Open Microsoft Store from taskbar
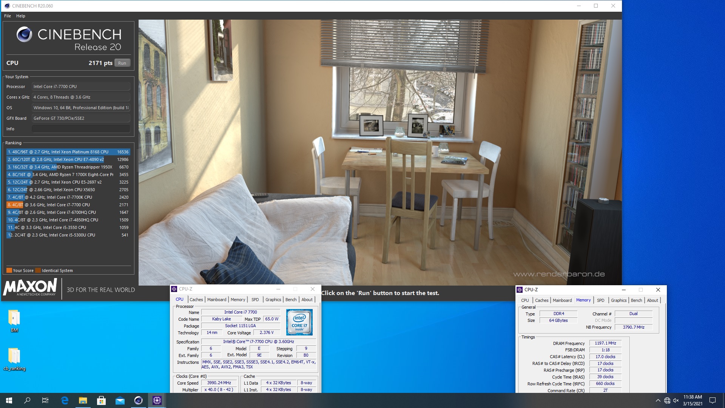The height and width of the screenshot is (408, 725). [x=101, y=400]
